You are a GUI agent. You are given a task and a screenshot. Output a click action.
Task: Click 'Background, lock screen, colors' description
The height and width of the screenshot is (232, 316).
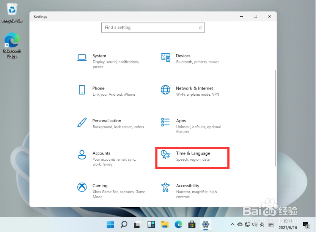point(118,127)
